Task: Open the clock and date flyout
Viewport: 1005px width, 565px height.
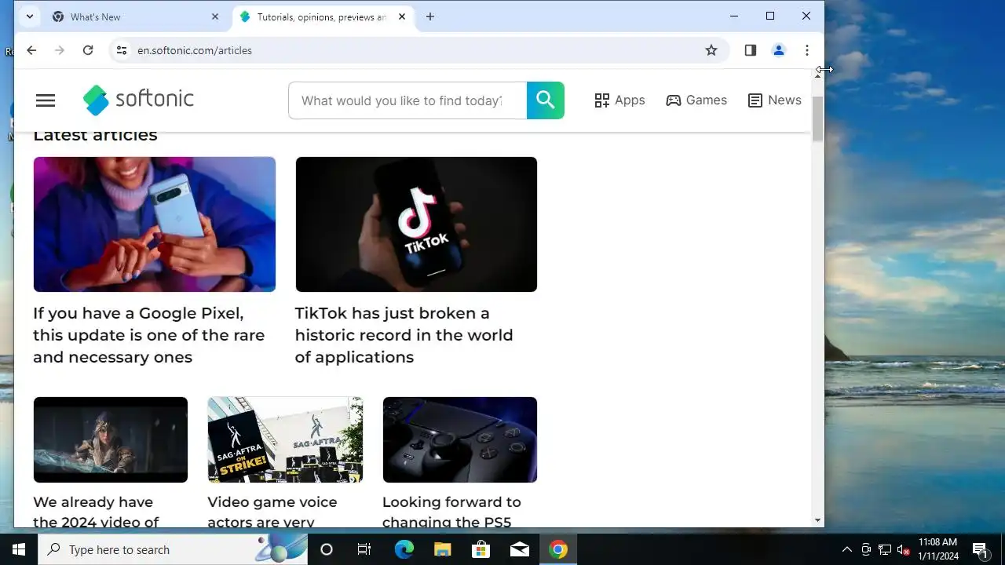Action: coord(938,549)
